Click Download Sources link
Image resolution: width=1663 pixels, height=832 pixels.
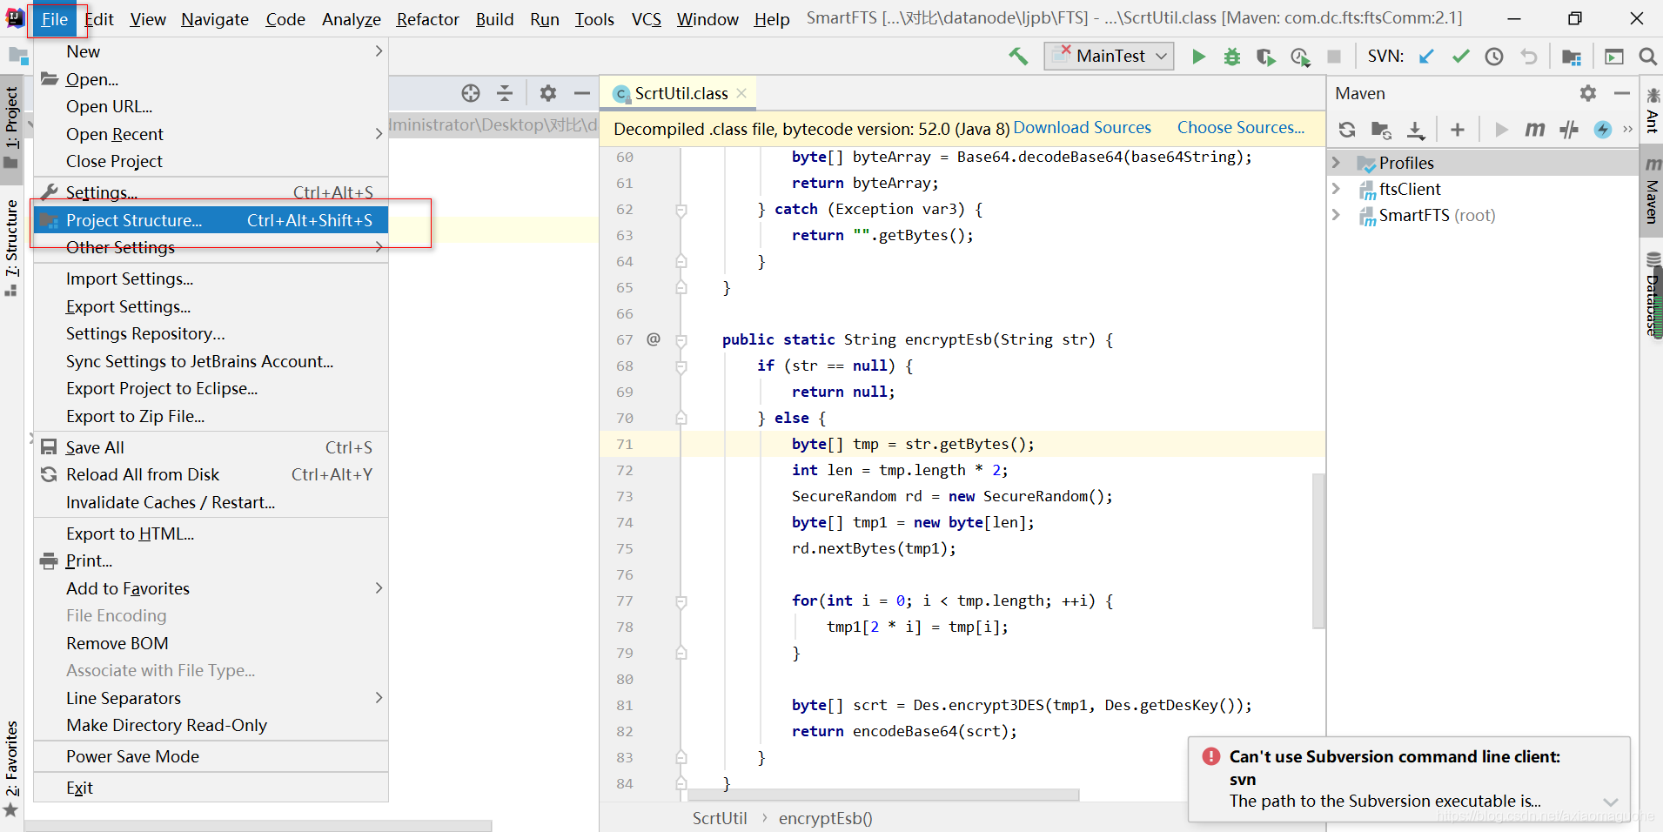[x=1082, y=128]
